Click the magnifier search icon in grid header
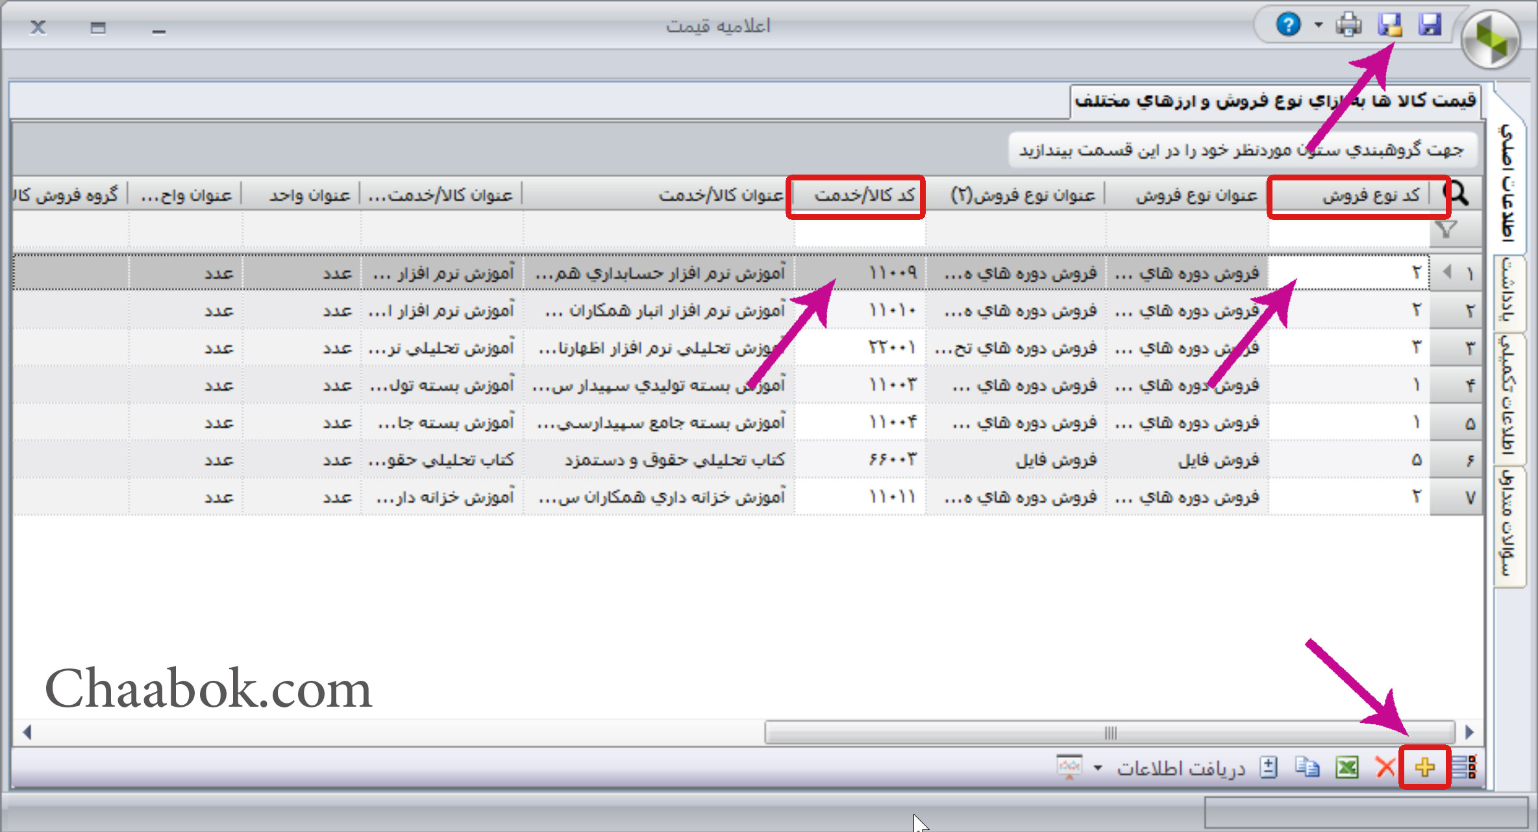 click(1456, 193)
